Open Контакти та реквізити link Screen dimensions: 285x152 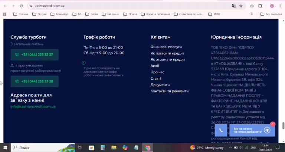point(170,91)
